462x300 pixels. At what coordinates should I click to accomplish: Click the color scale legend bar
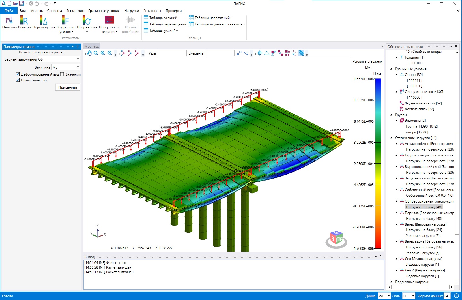tap(378, 163)
